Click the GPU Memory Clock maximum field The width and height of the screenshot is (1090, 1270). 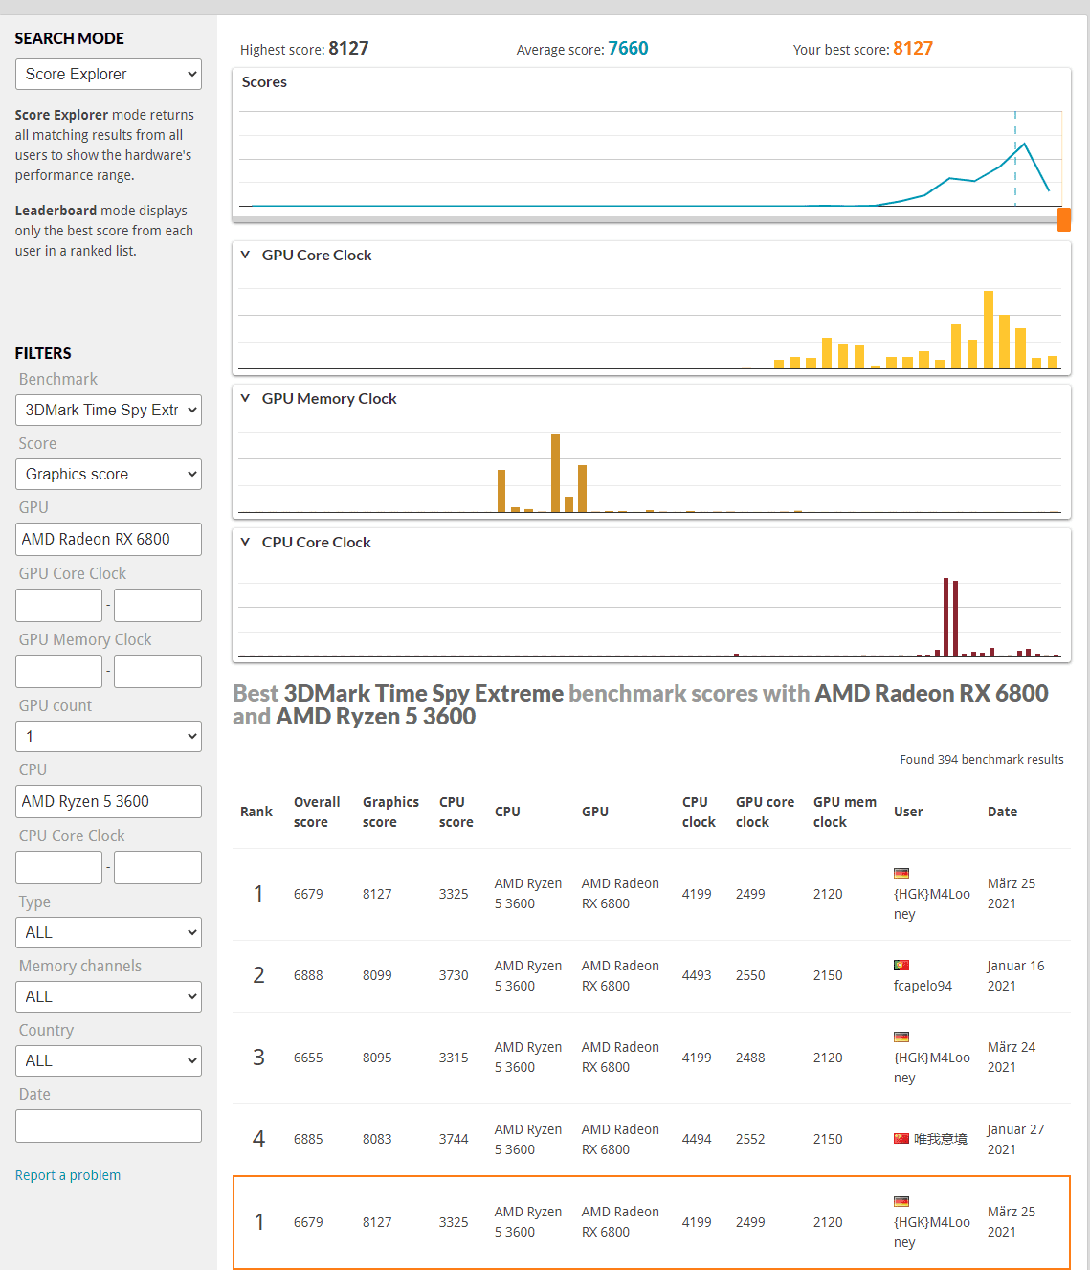point(158,671)
